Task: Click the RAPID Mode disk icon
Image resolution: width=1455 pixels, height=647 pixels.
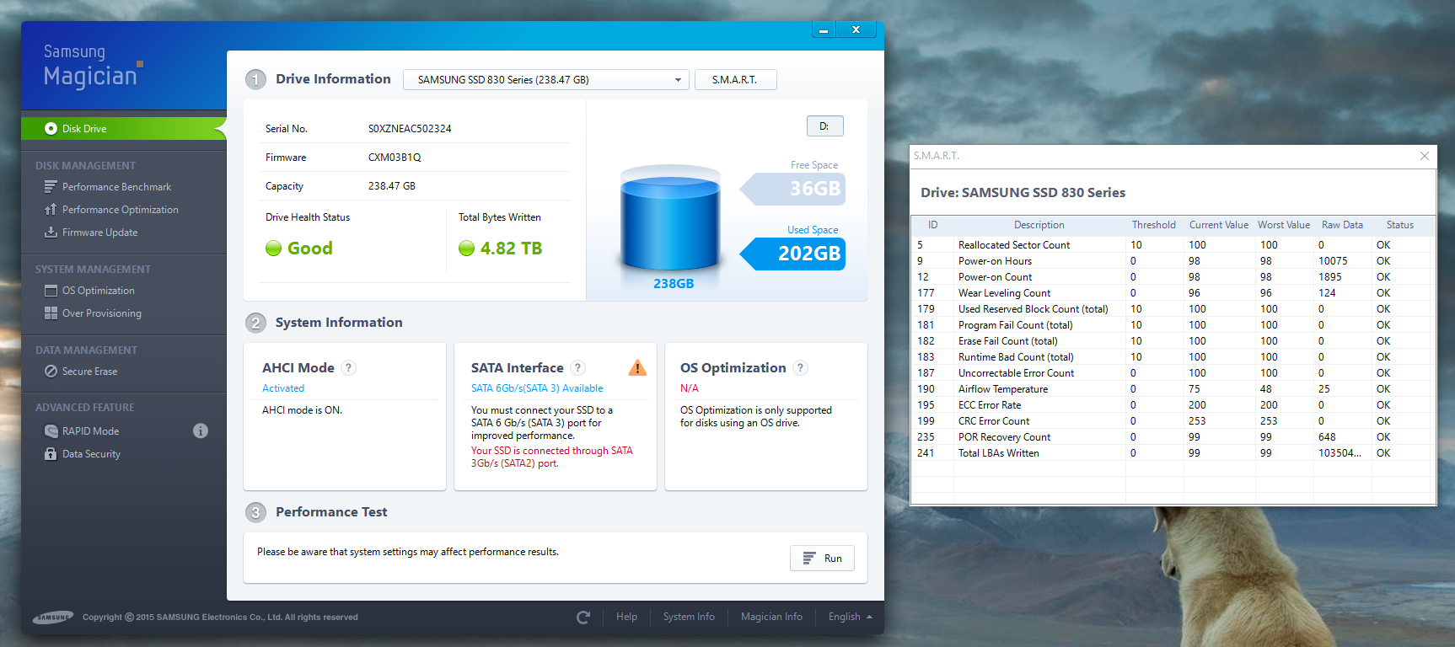Action: point(51,431)
